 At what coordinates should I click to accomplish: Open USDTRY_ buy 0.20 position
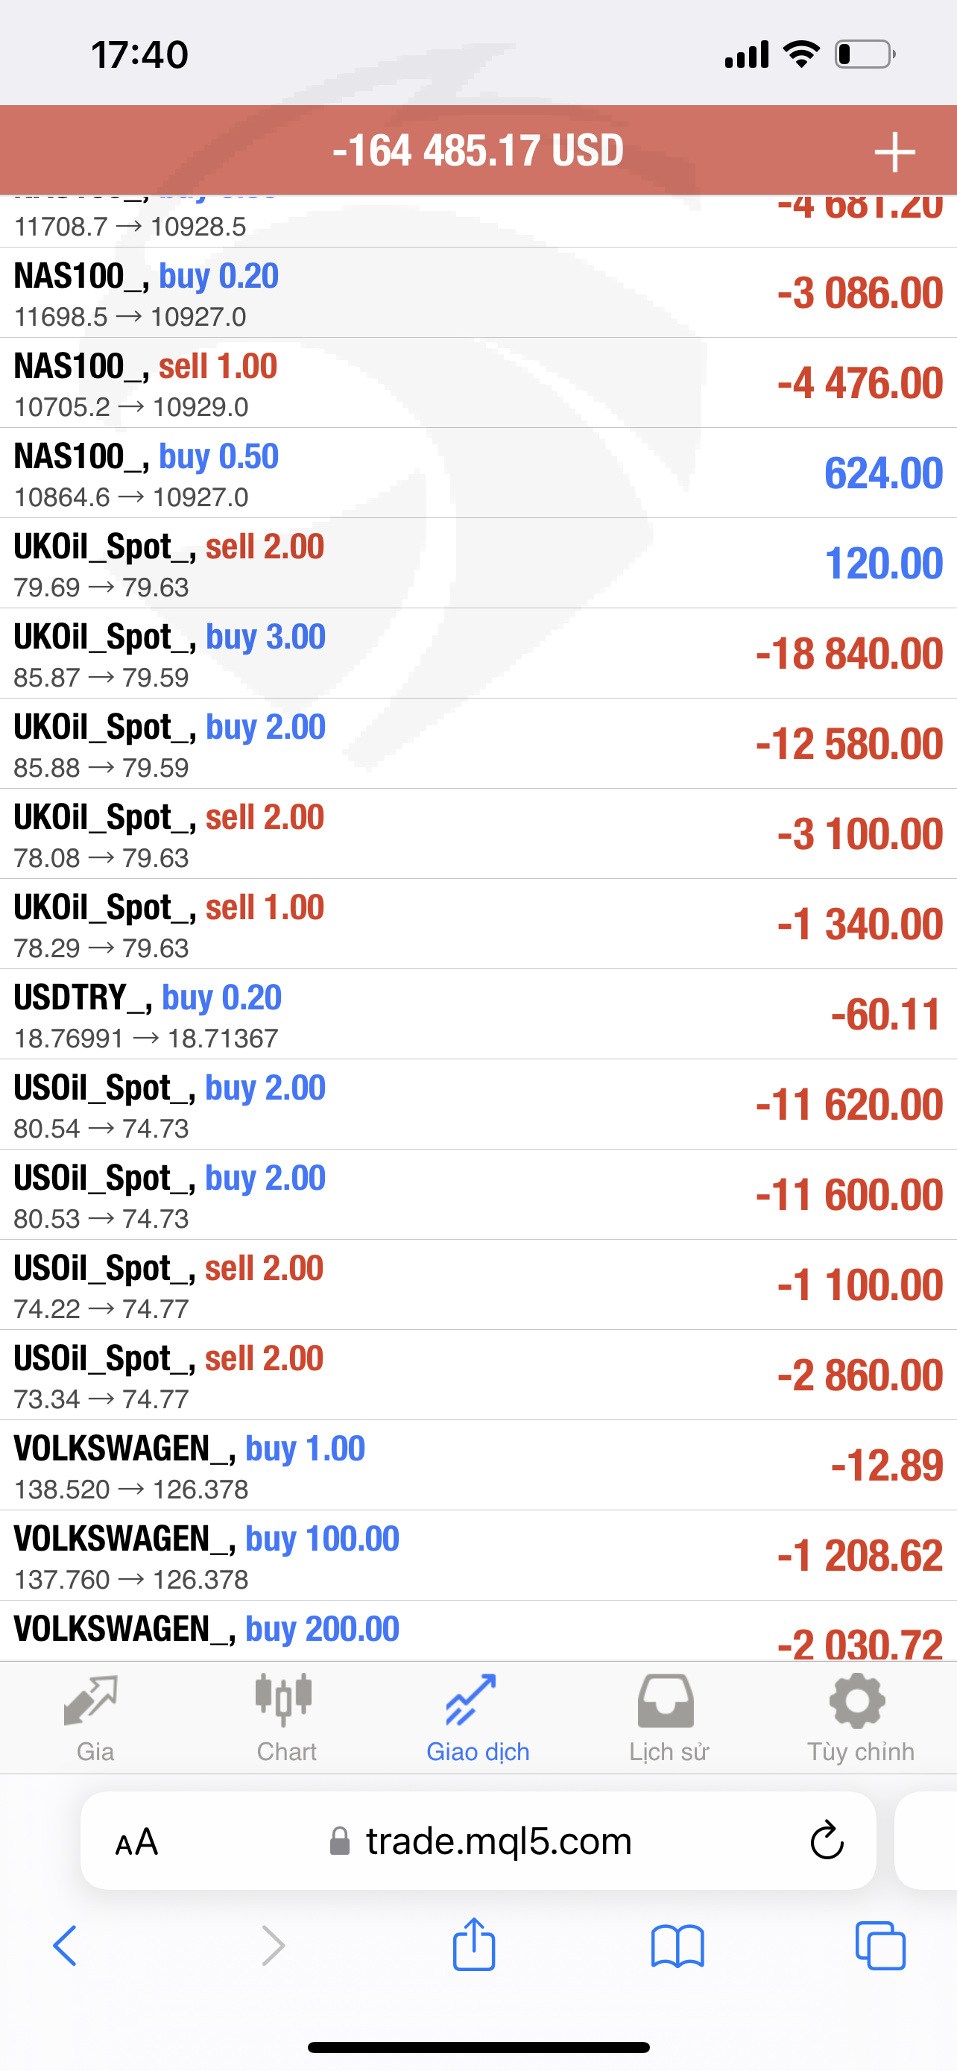(x=478, y=1015)
